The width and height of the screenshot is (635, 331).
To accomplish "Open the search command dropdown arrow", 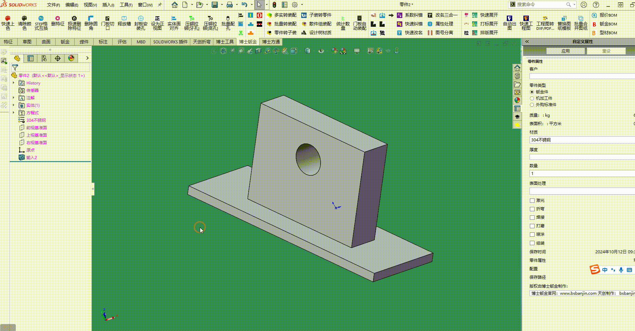I will point(574,5).
